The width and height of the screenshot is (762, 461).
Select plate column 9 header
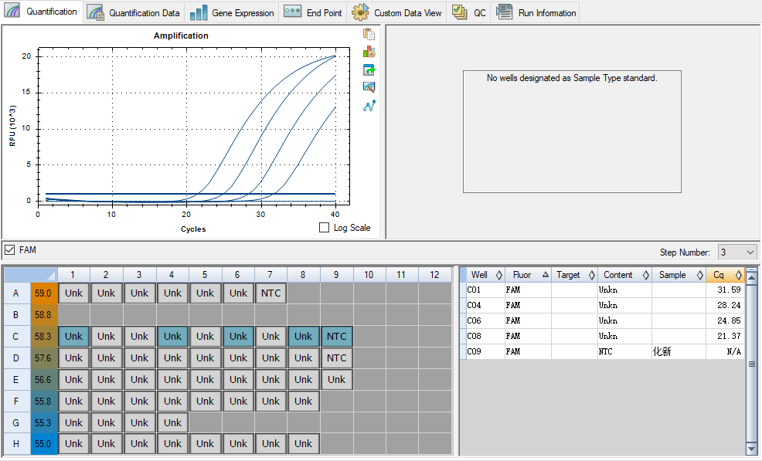point(336,274)
